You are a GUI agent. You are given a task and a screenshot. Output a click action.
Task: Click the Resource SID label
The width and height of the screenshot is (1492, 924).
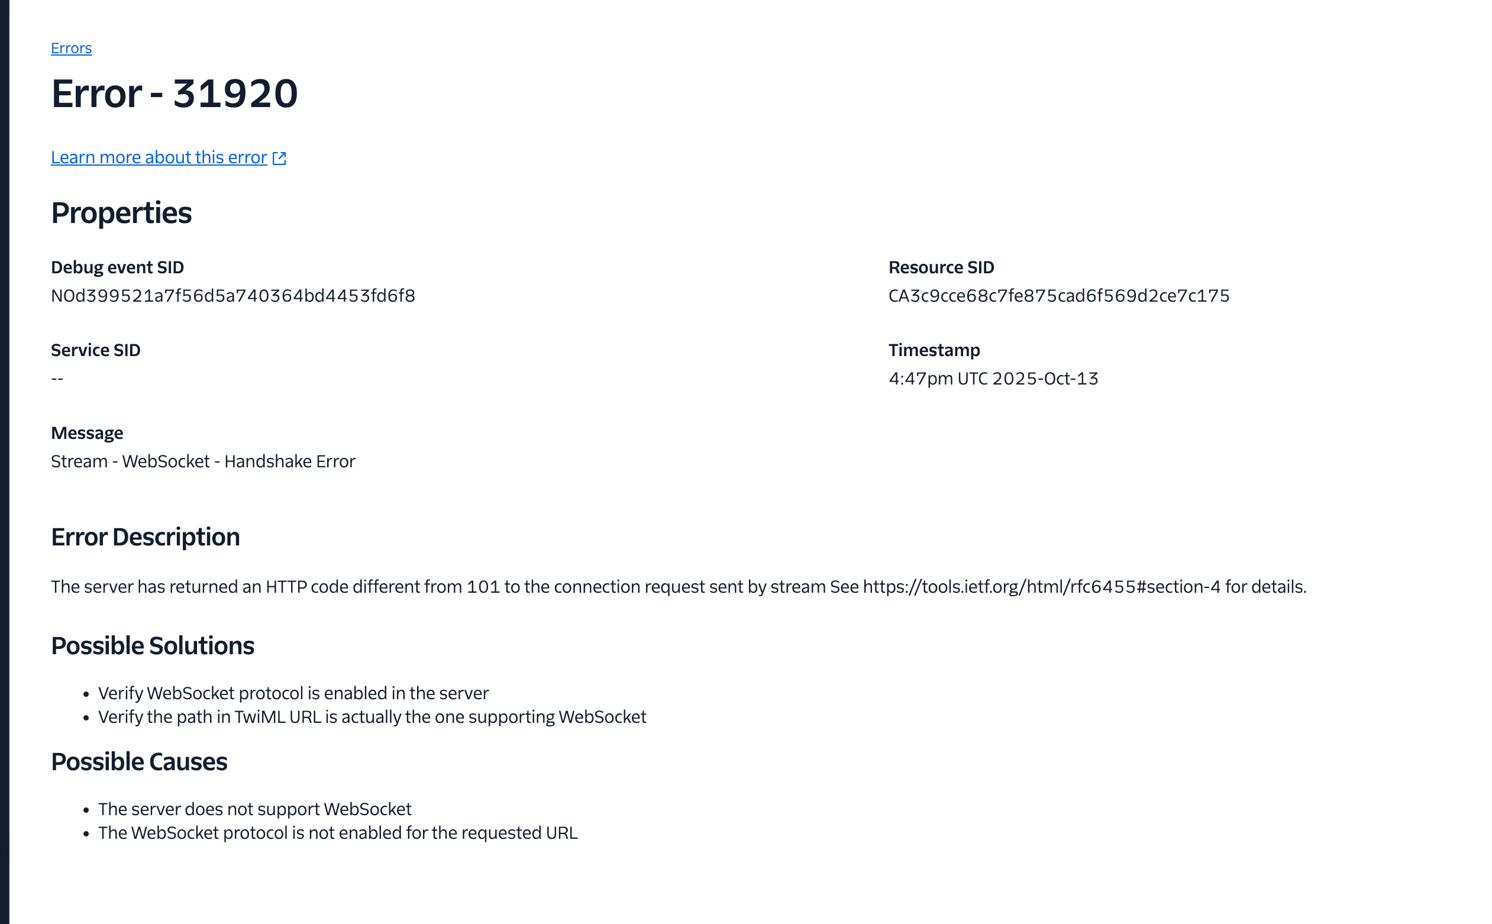point(941,267)
